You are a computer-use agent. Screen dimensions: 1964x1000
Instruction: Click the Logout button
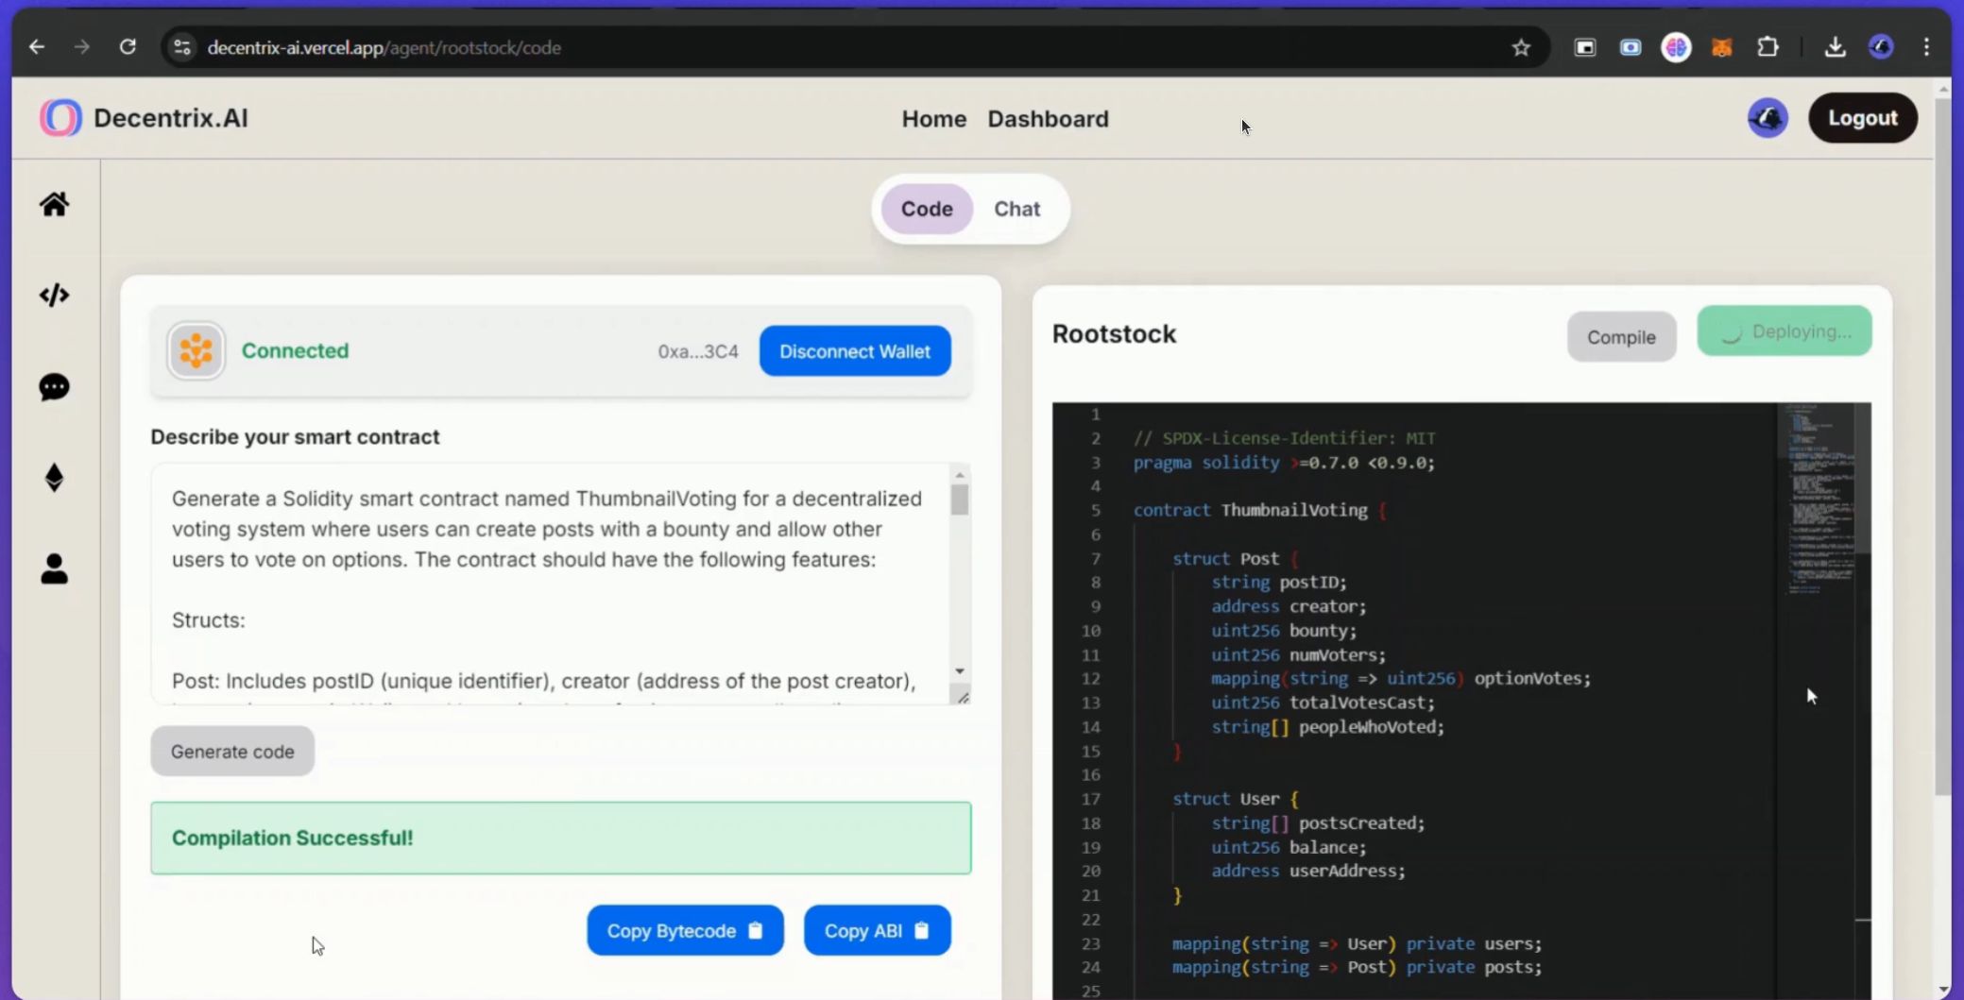pos(1862,118)
